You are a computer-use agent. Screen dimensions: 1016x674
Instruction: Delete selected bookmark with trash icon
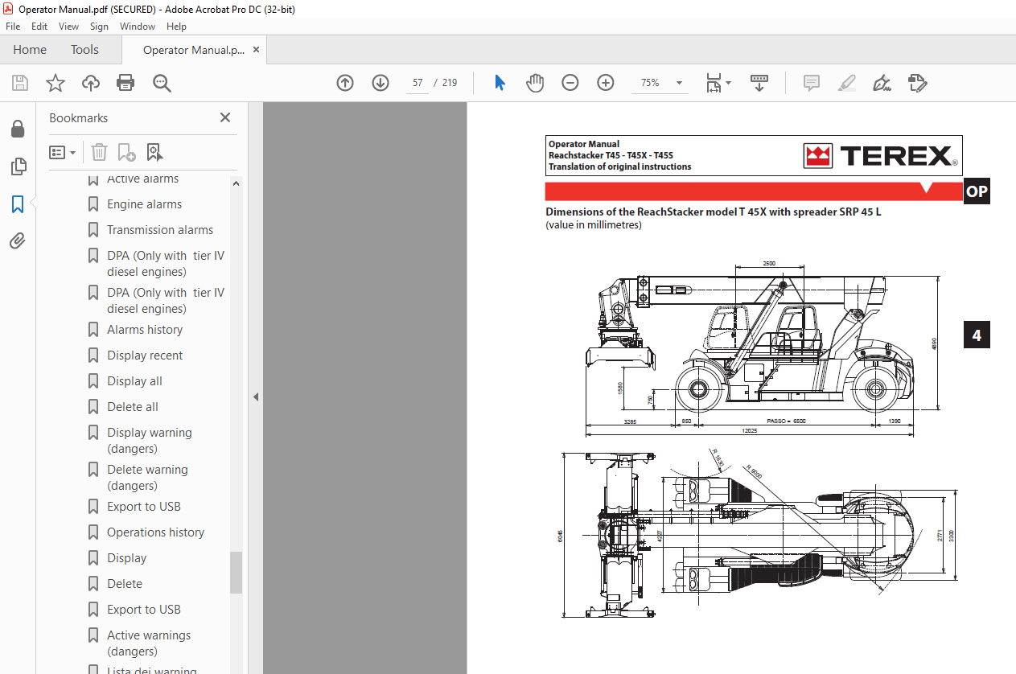99,152
